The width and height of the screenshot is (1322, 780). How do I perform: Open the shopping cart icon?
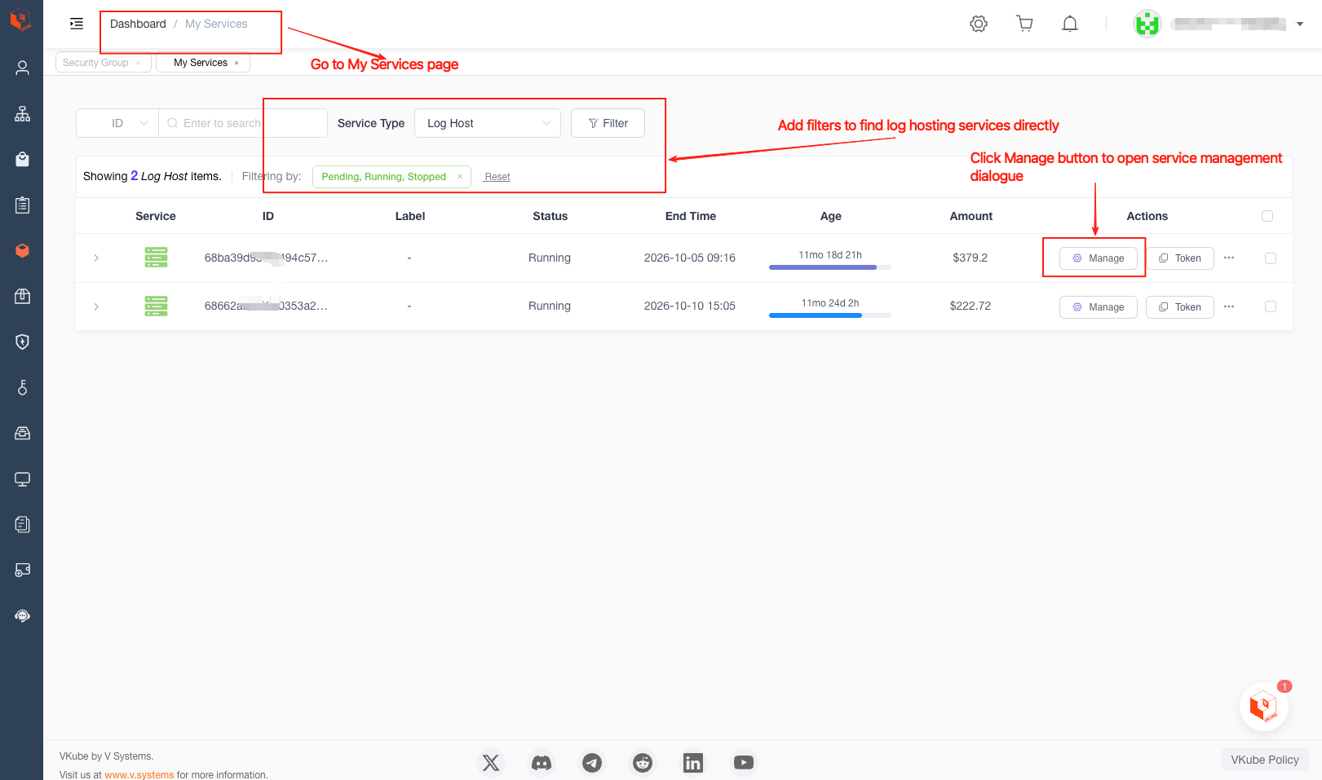[1024, 24]
